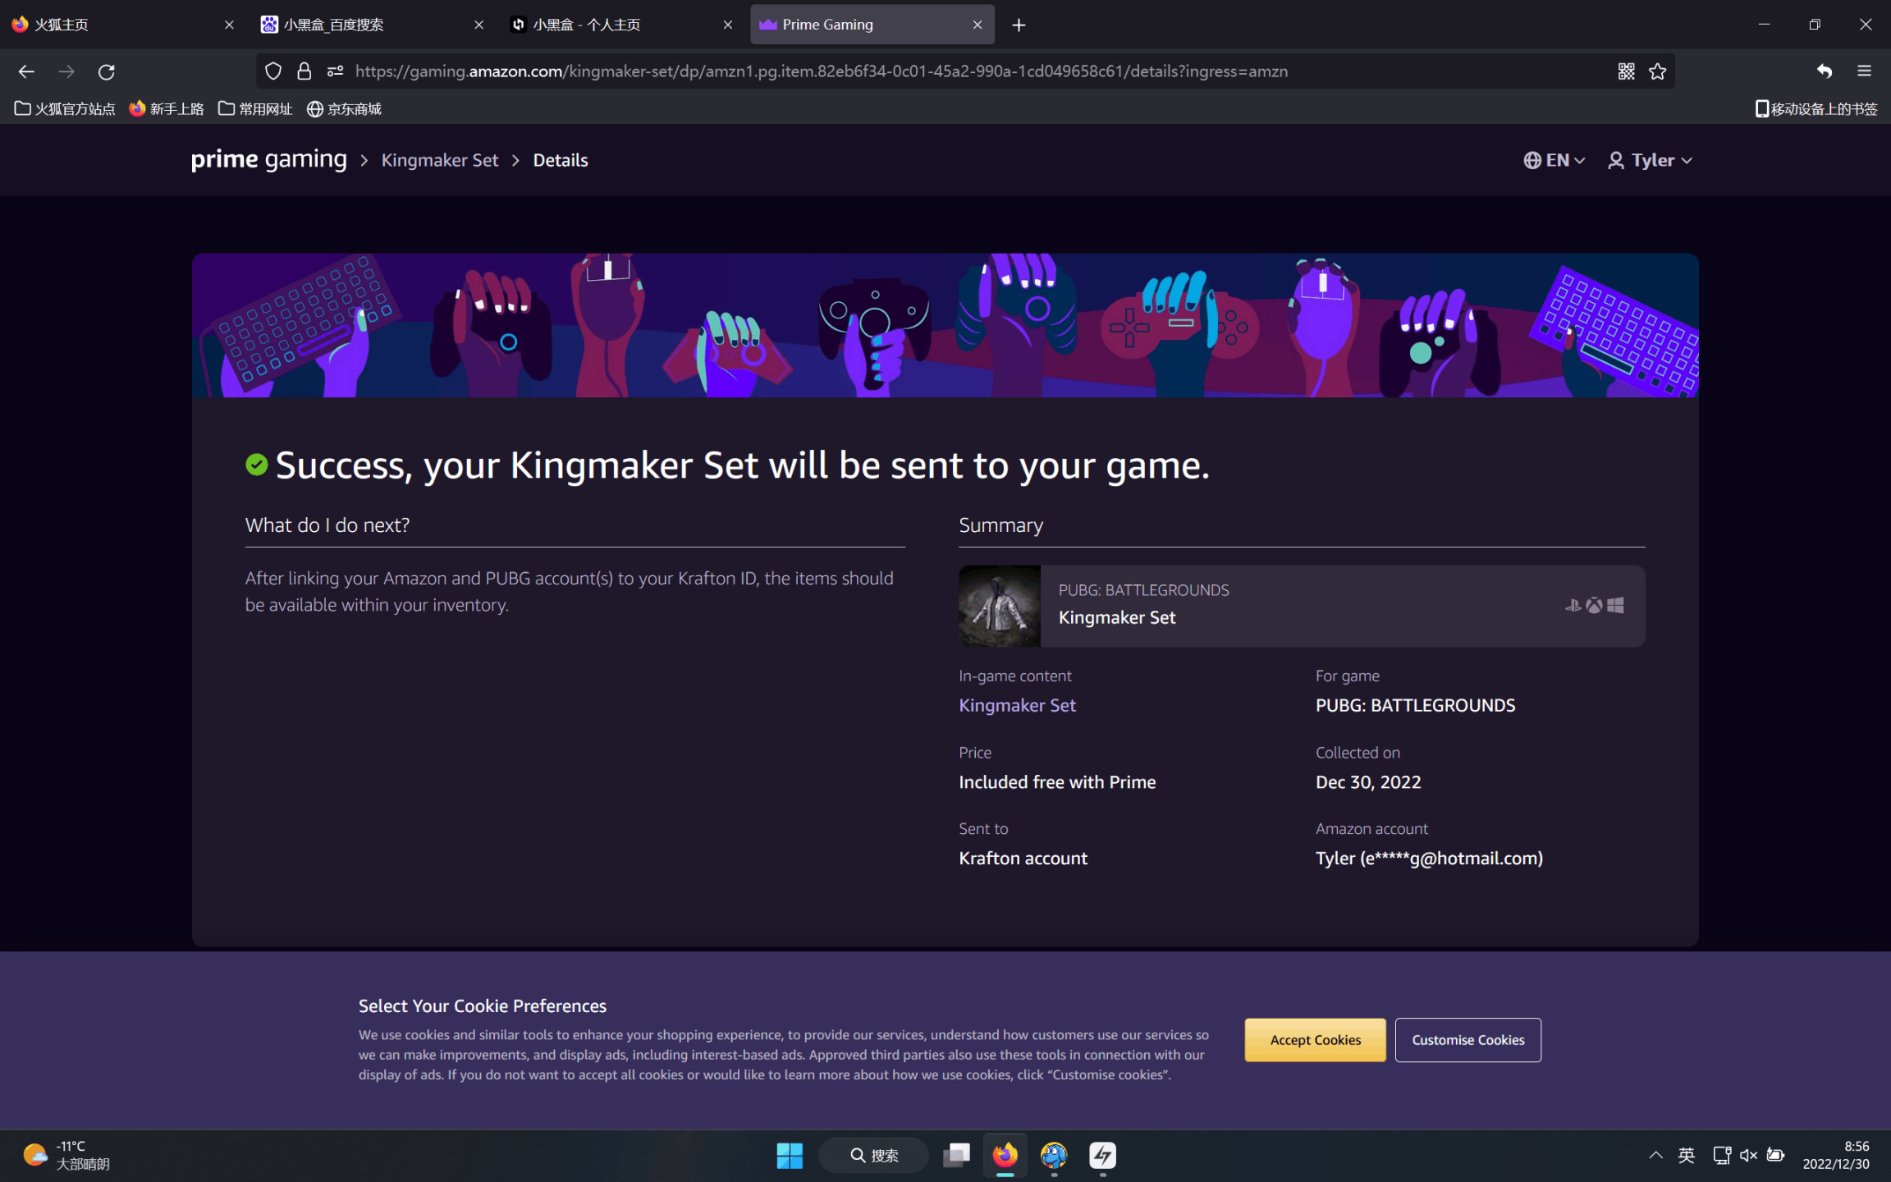
Task: Open taskbar 搜索 search box
Action: pyautogui.click(x=874, y=1156)
